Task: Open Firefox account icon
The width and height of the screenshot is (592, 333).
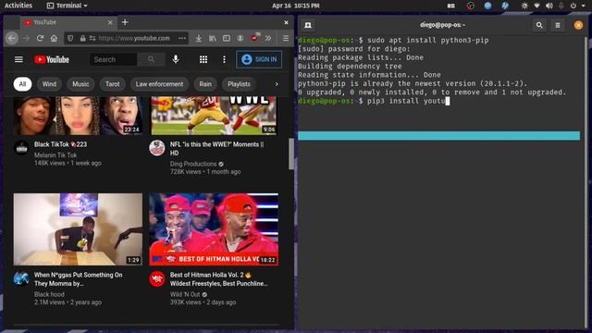Action: click(240, 38)
